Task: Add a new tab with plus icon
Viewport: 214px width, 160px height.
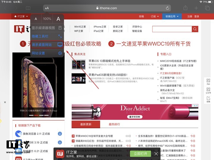Action: 196,8
